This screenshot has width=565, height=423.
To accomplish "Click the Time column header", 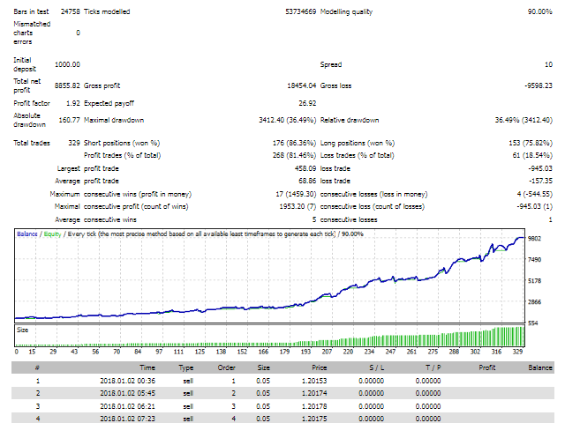I will pos(147,367).
